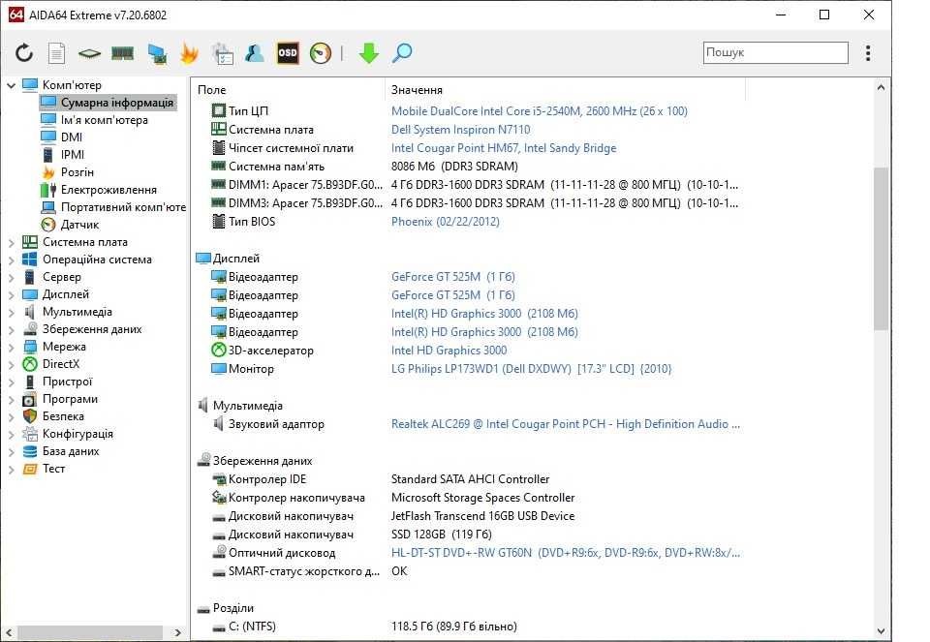
Task: Click the motherboard chip toolbar icon
Action: [x=89, y=53]
